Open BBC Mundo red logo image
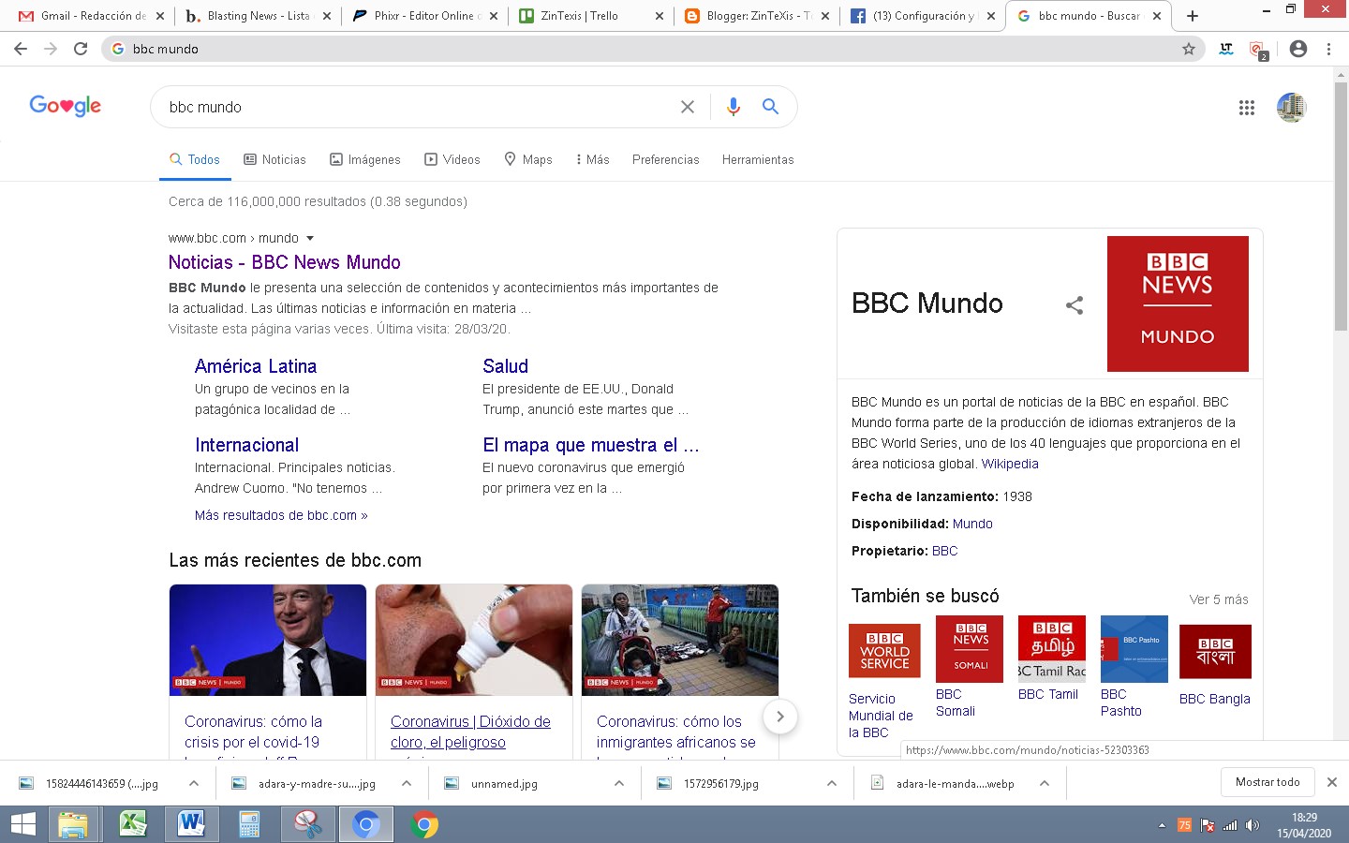Viewport: 1349px width, 843px height. tap(1178, 303)
